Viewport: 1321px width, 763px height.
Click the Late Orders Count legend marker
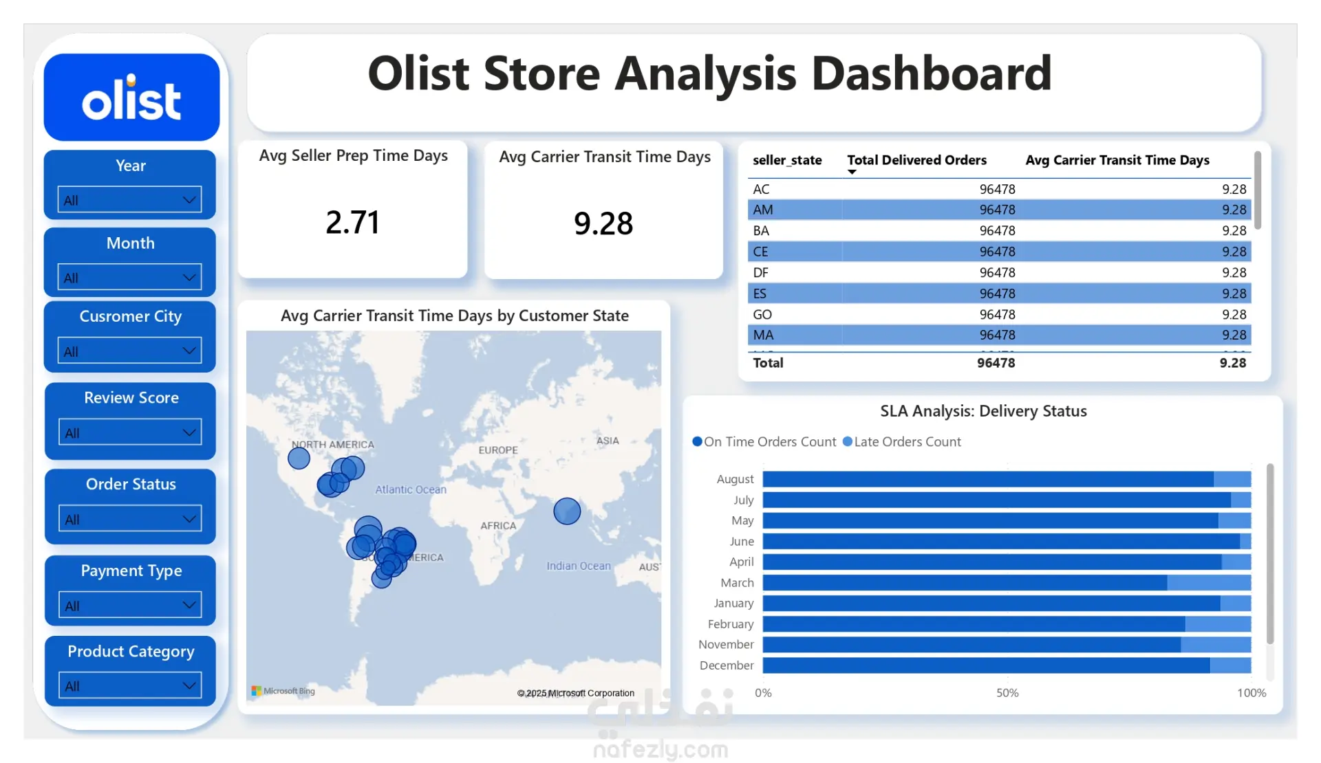[x=848, y=442]
